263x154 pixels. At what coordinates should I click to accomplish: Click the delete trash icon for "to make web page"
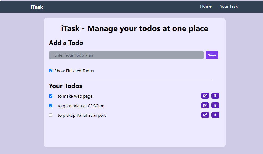[215, 96]
